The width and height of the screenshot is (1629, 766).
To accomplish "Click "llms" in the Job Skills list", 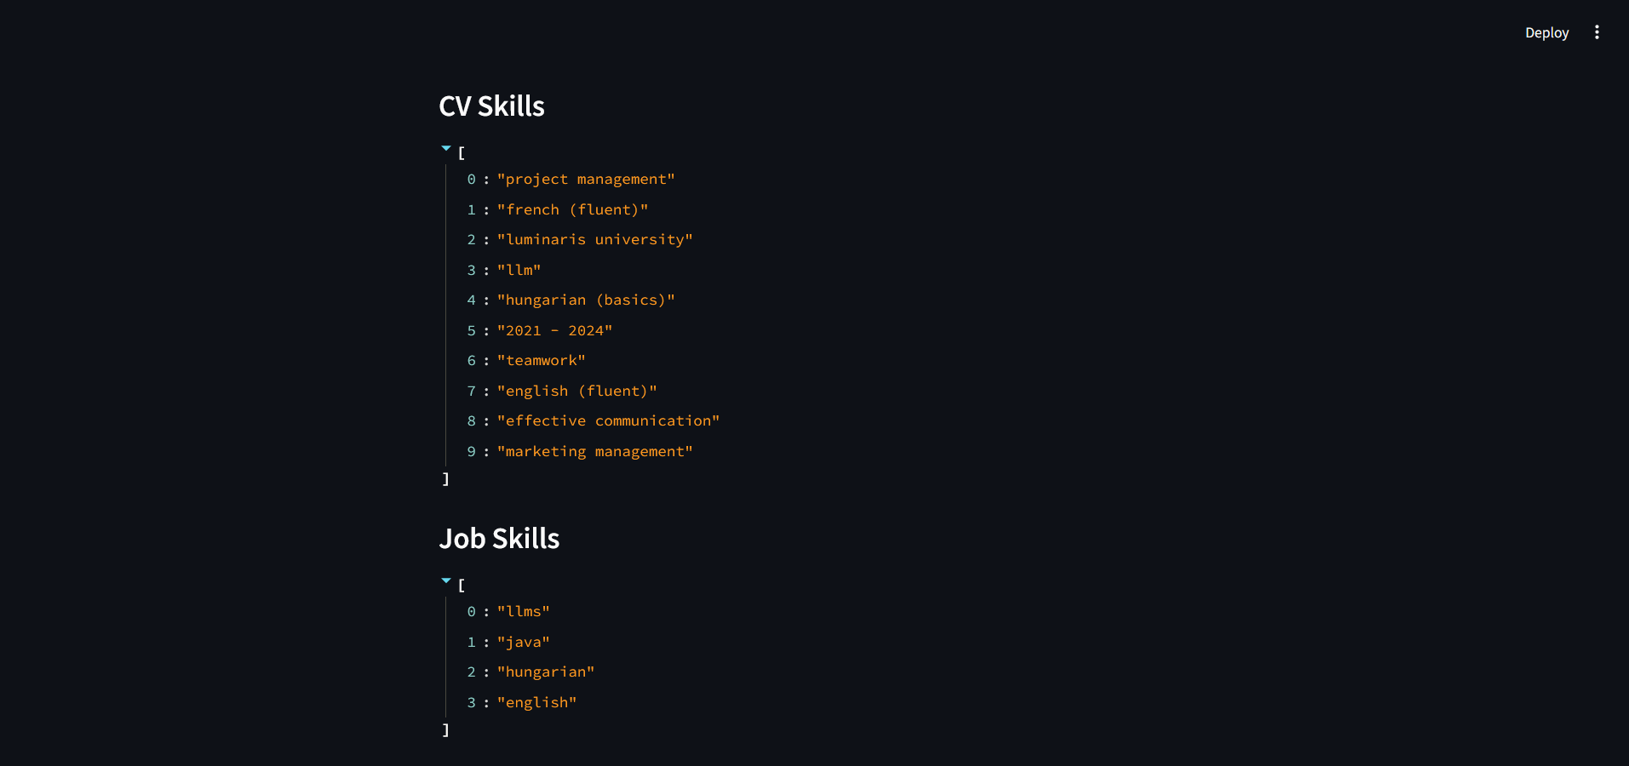I will [x=523, y=611].
